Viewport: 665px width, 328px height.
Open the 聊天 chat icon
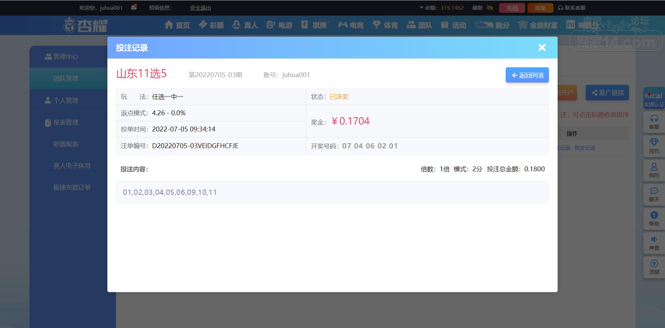pos(654,195)
